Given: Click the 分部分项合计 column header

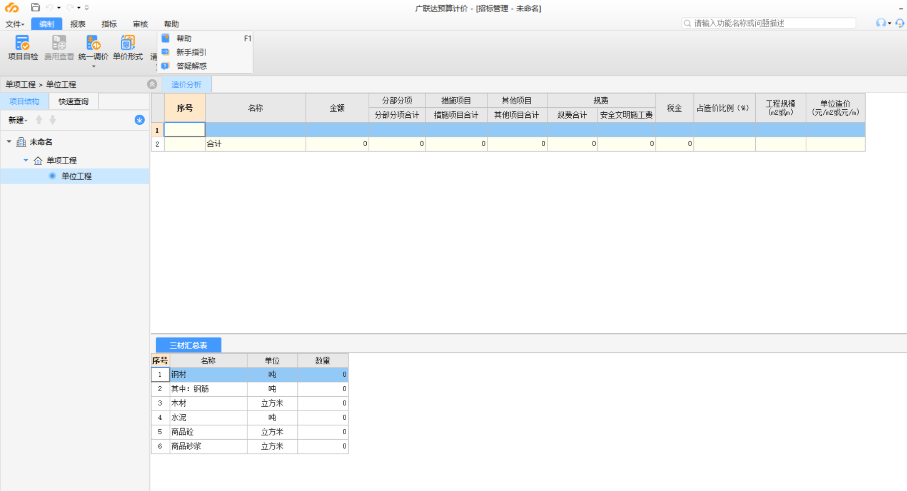Looking at the screenshot, I should [x=397, y=115].
